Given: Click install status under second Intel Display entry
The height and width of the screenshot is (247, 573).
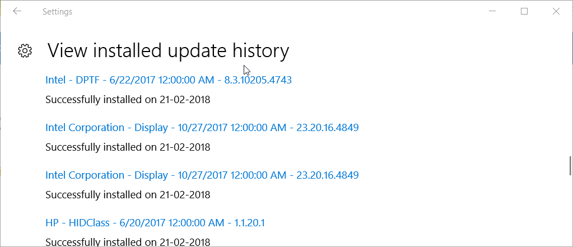Looking at the screenshot, I should [127, 195].
